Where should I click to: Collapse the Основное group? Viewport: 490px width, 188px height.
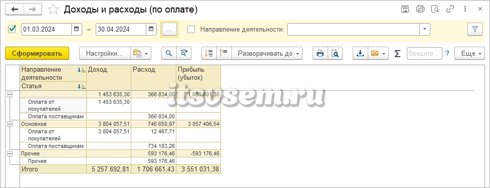point(10,124)
